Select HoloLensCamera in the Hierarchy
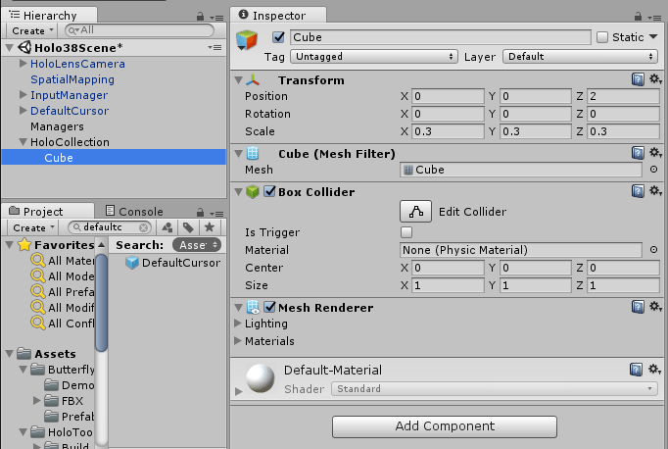This screenshot has width=668, height=449. point(77,64)
